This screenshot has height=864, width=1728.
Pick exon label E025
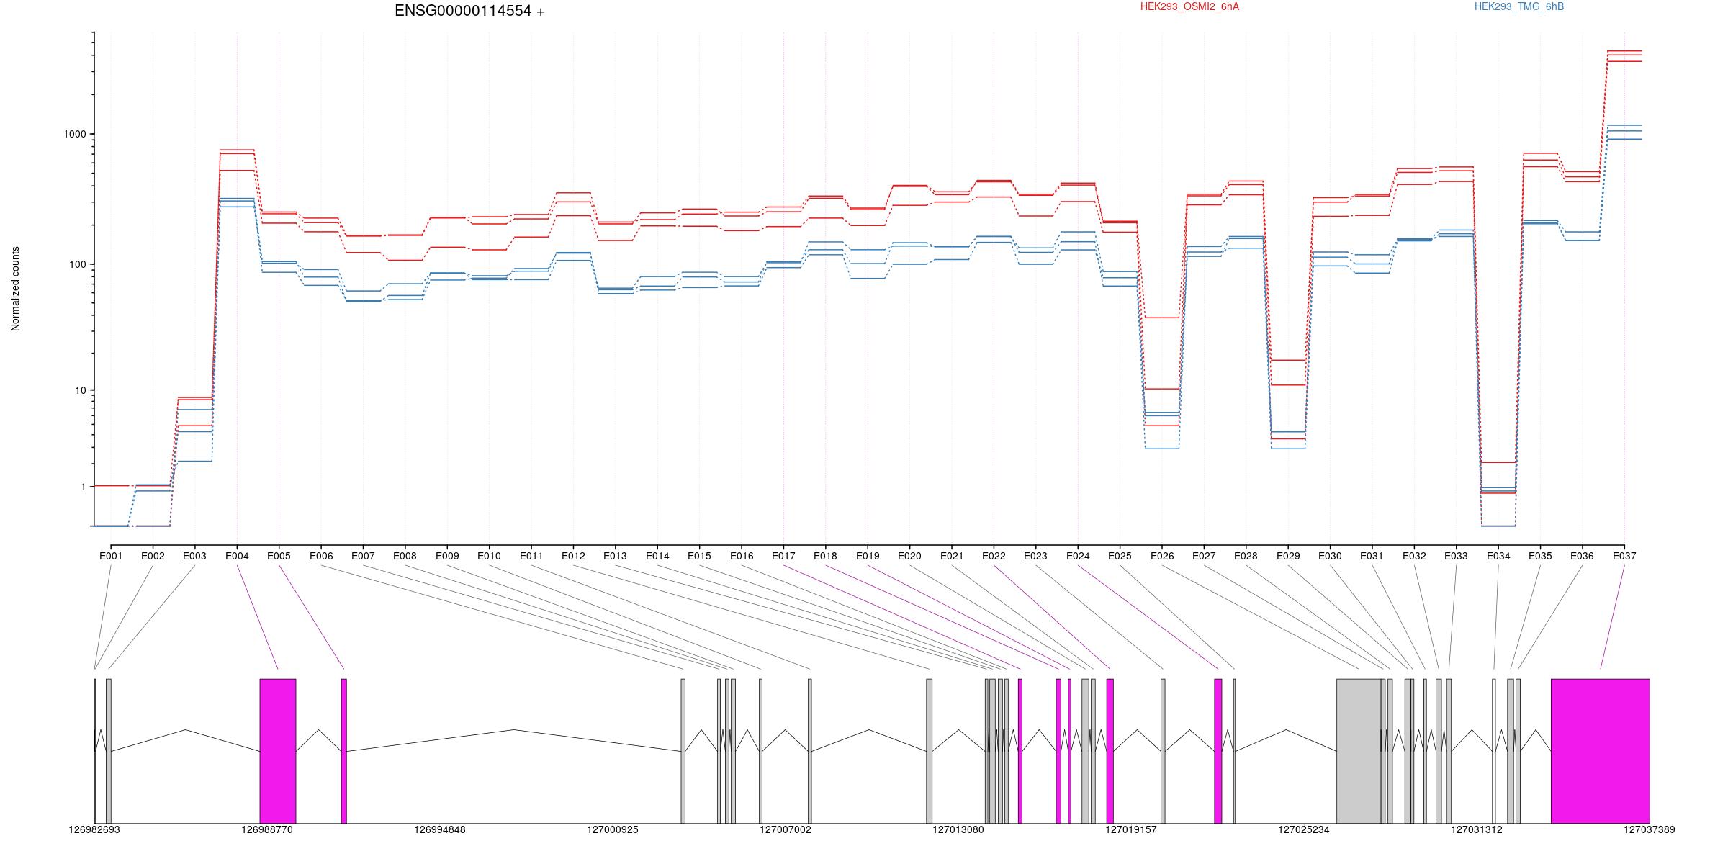(1120, 556)
